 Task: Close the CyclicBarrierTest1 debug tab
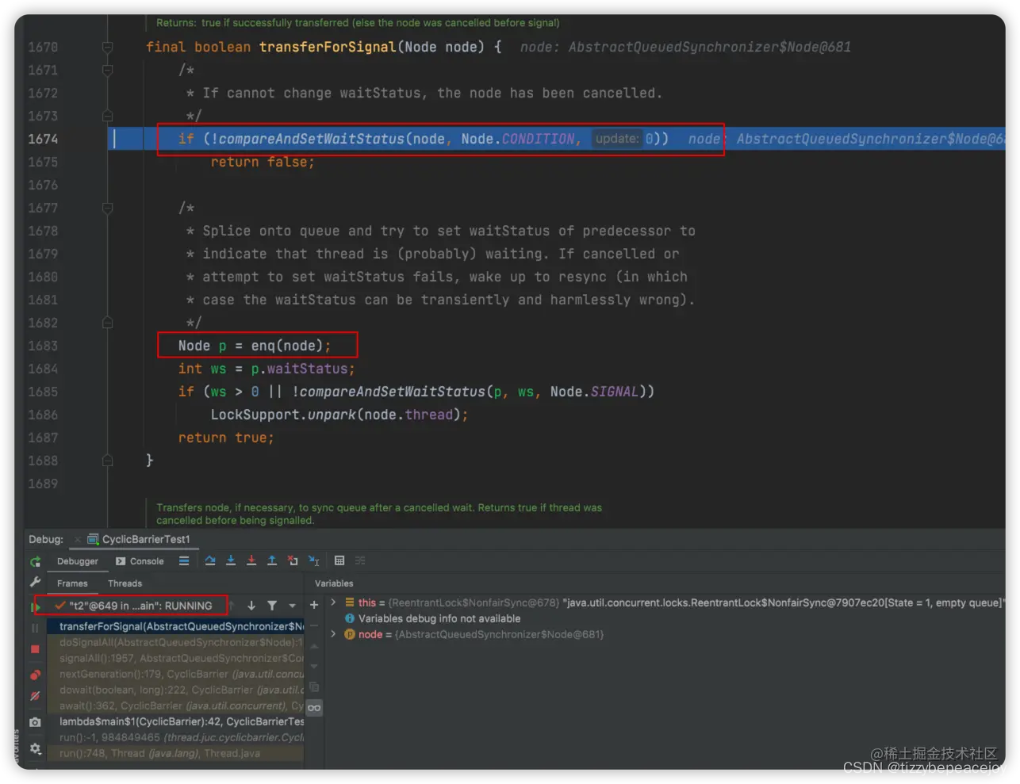click(78, 540)
